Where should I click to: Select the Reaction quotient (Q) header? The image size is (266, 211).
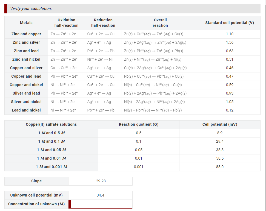tap(139, 124)
